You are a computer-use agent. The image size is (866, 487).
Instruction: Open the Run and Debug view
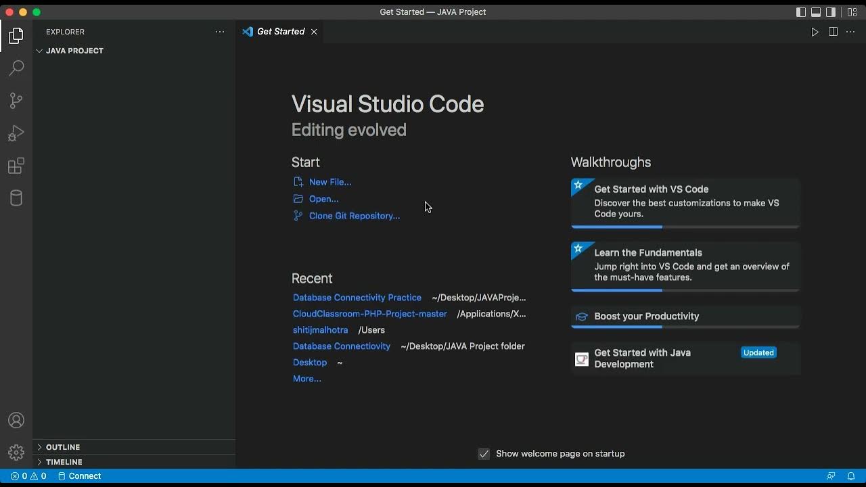click(x=16, y=133)
